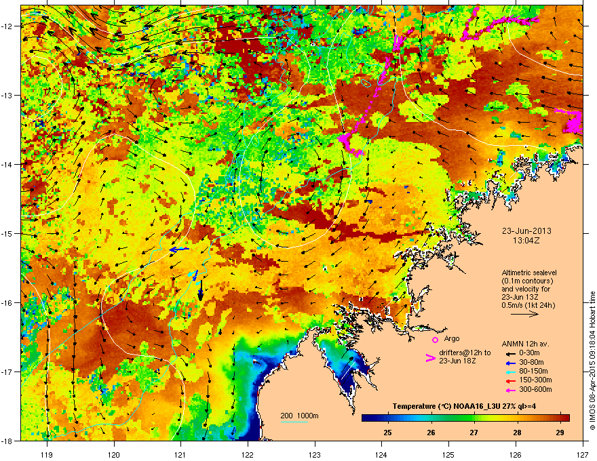The width and height of the screenshot is (597, 461).
Task: Click the longitude axis label '125'
Action: click(x=448, y=454)
